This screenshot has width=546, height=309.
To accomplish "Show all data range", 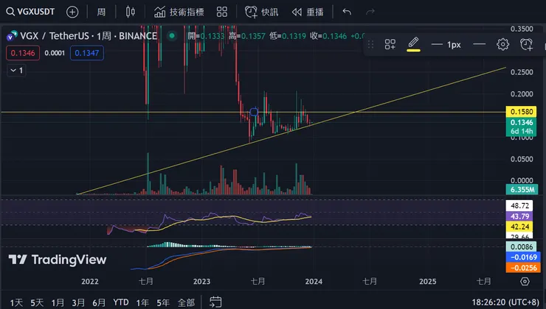I will pyautogui.click(x=186, y=302).
